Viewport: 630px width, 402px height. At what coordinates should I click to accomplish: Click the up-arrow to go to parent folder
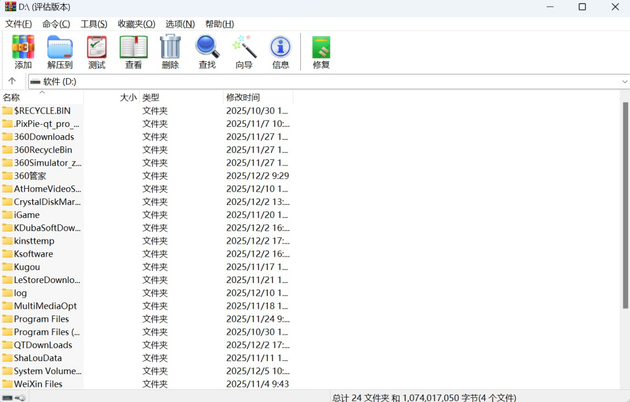(x=12, y=82)
